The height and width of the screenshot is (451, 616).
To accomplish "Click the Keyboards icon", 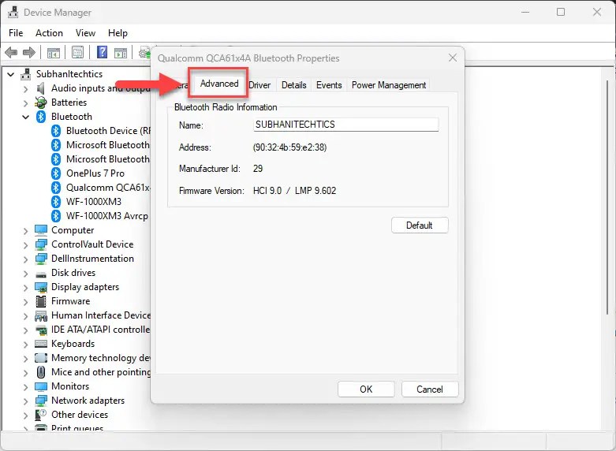I will tap(41, 344).
